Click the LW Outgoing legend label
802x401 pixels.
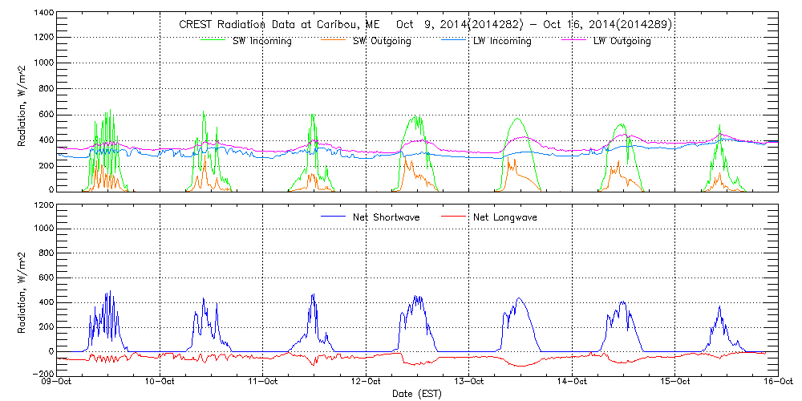[x=622, y=42]
